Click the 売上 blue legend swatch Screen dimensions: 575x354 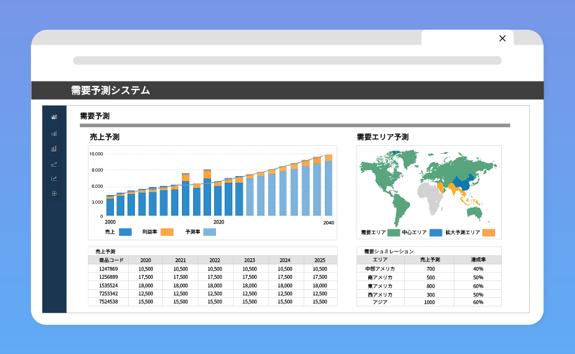125,232
